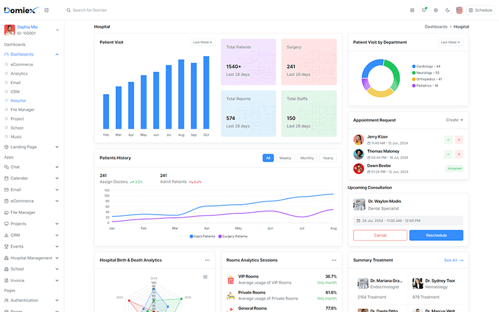This screenshot has width=499, height=312.
Task: Expand the Sophia Mia profile menu
Action: [x=57, y=30]
